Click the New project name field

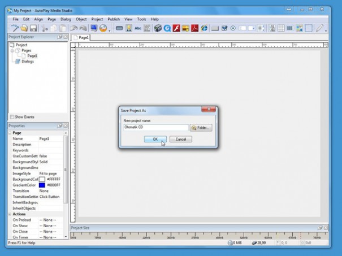click(155, 127)
